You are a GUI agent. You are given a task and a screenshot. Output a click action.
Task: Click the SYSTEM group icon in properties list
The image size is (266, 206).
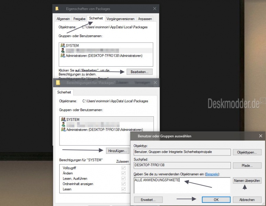[63, 45]
